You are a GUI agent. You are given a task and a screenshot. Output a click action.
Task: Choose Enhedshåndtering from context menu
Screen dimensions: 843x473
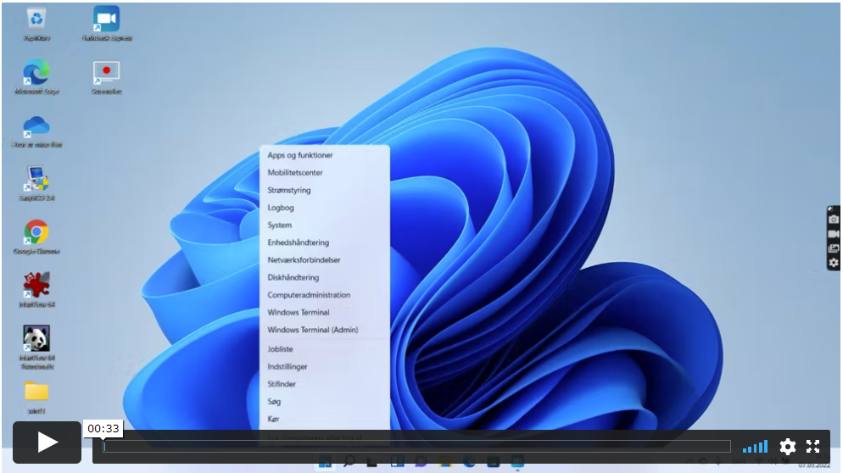[298, 242]
